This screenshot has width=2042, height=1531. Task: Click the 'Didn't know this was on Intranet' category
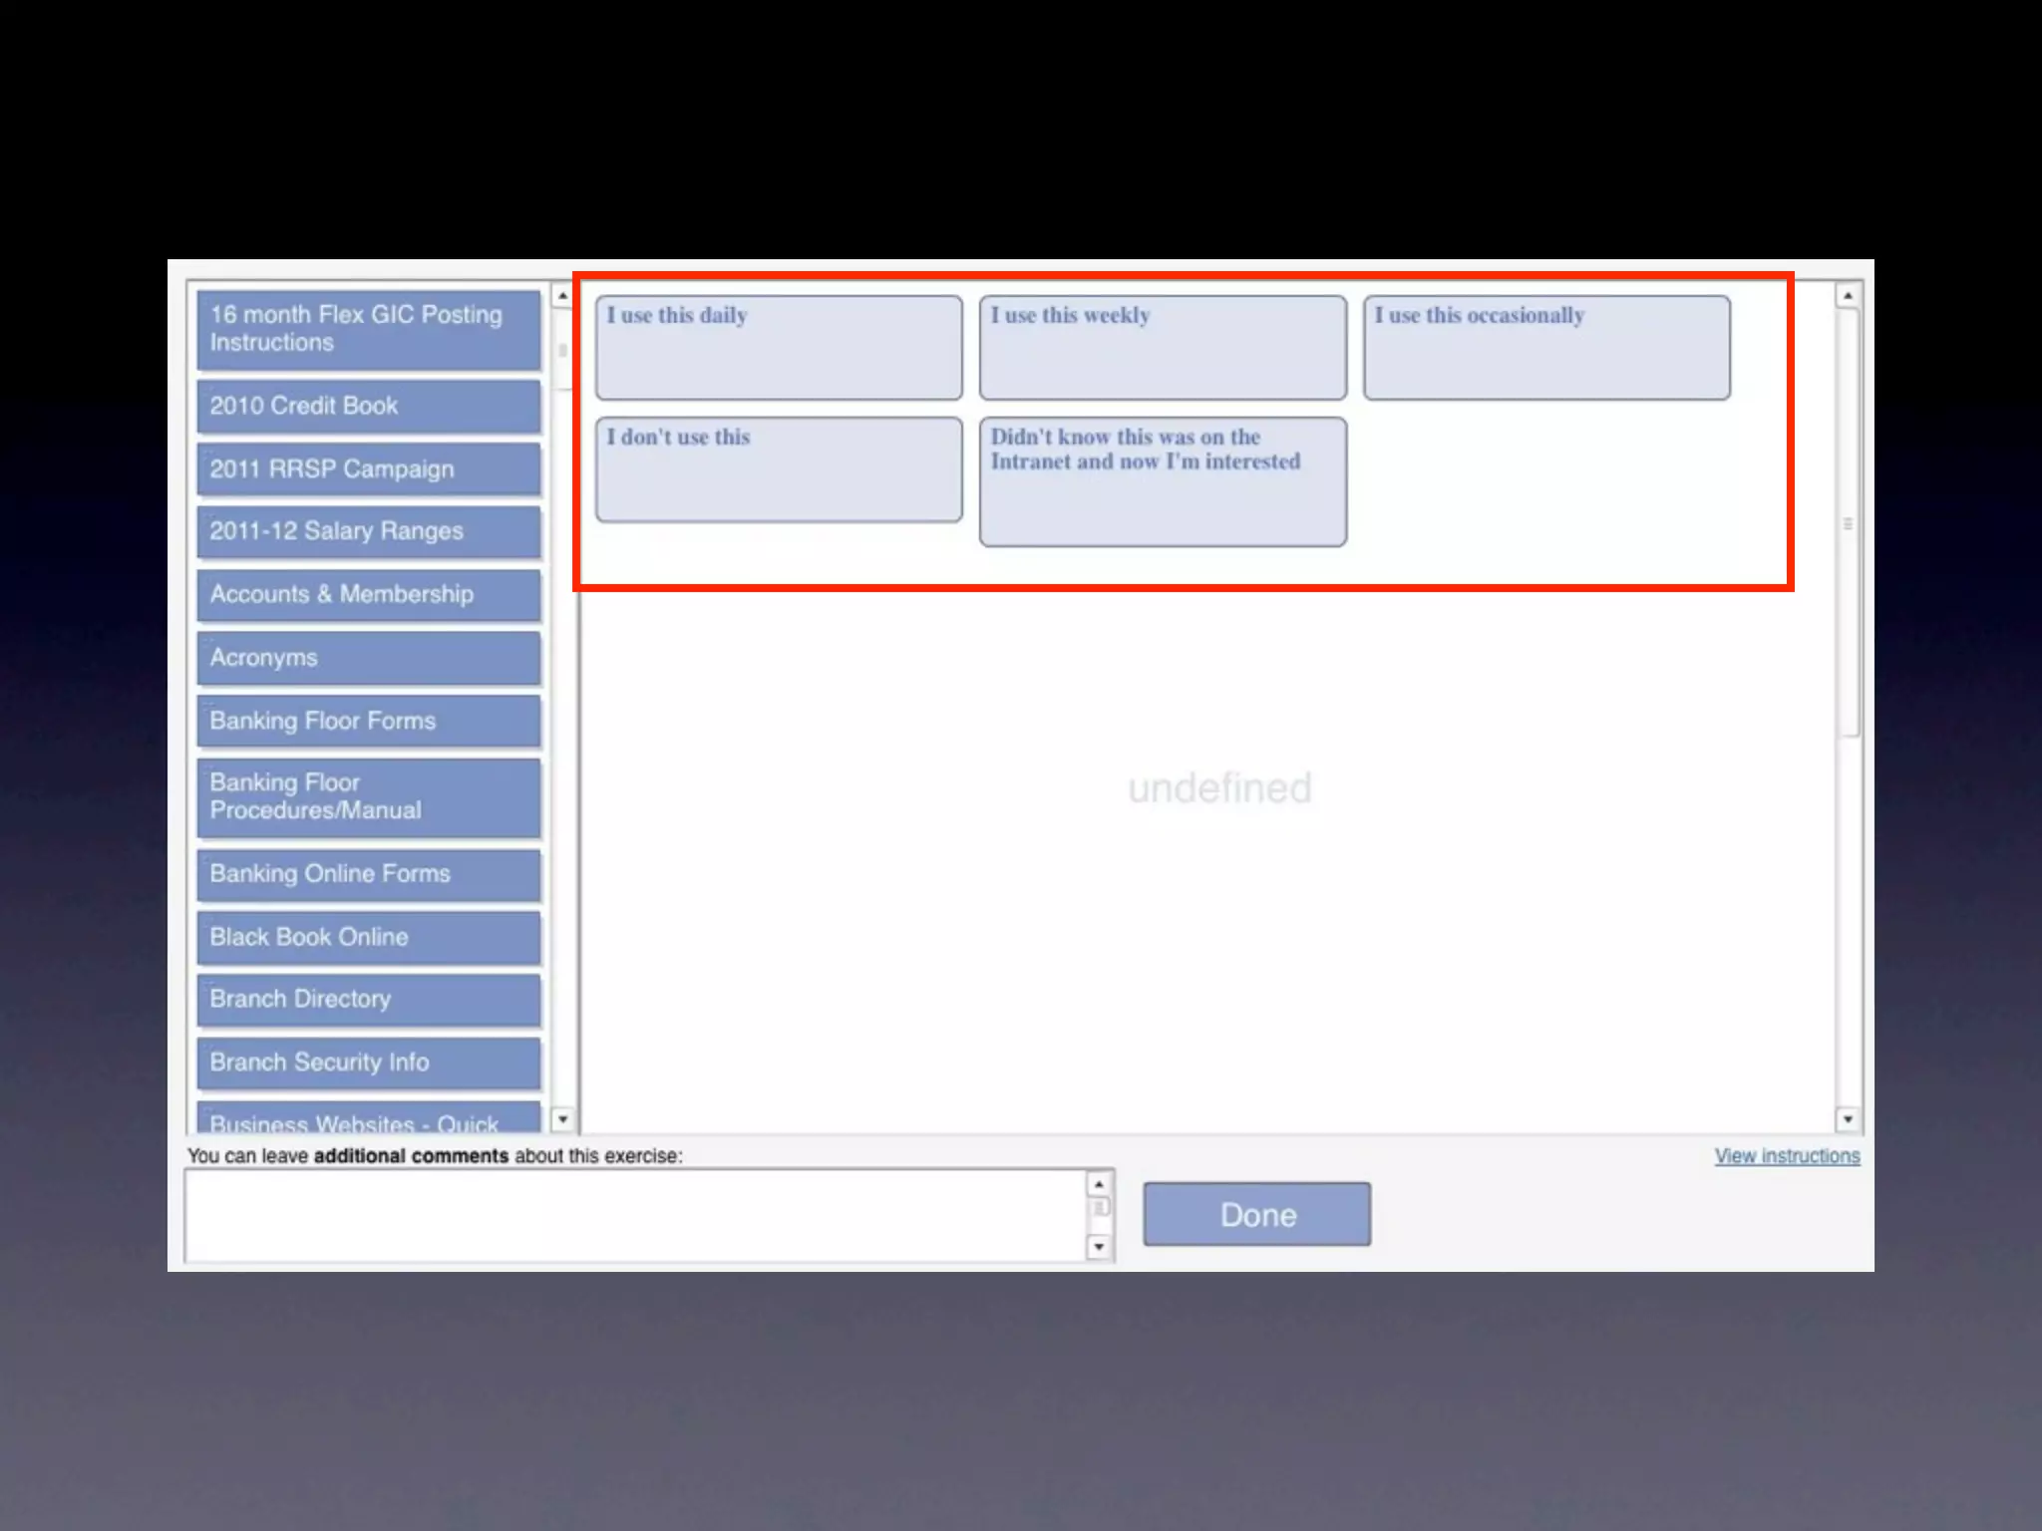click(x=1163, y=481)
